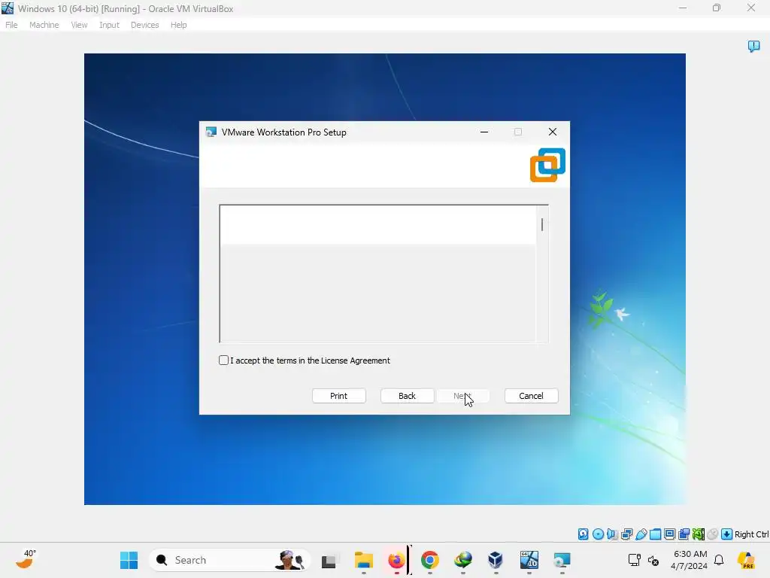Viewport: 770px width, 578px height.
Task: Click the taskbar Search box
Action: click(229, 560)
